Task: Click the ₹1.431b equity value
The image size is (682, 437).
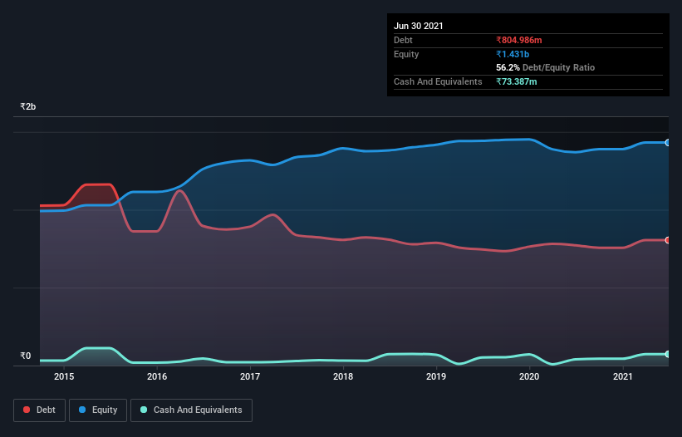Action: [513, 54]
